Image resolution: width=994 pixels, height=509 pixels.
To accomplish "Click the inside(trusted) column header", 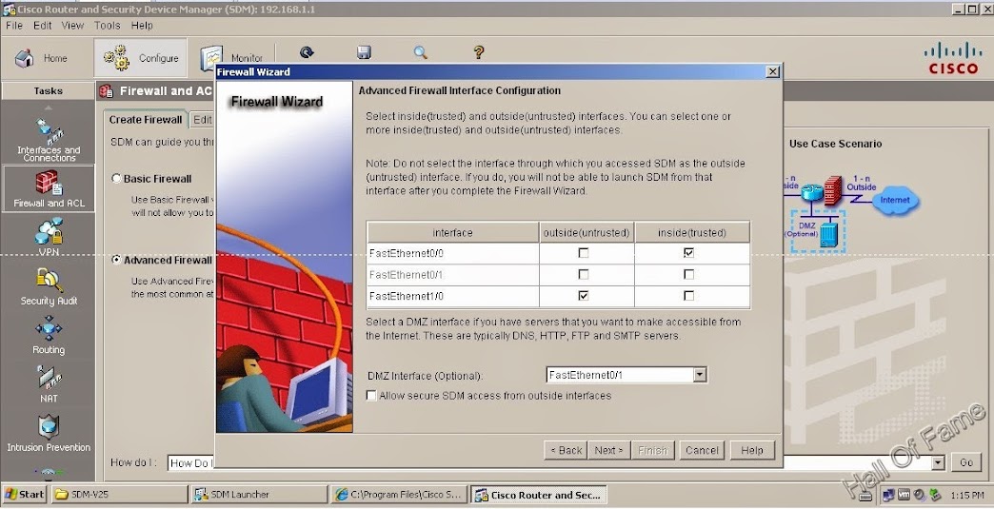I will click(692, 232).
